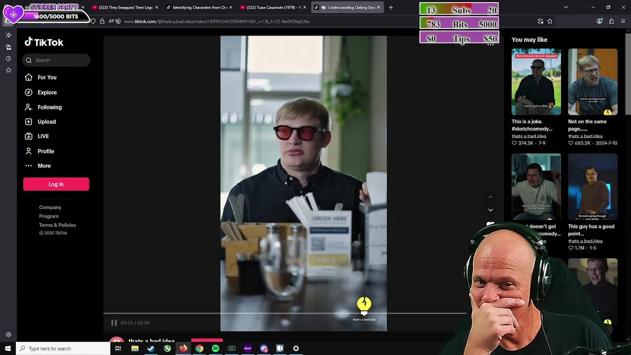Switch to 'Identifying Characters from Ove' tab

click(x=197, y=7)
